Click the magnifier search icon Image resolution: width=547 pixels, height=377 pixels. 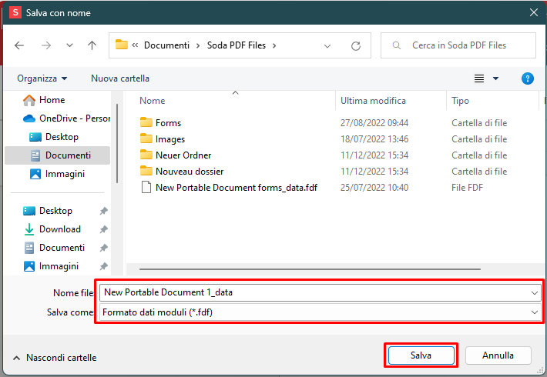pyautogui.click(x=397, y=45)
